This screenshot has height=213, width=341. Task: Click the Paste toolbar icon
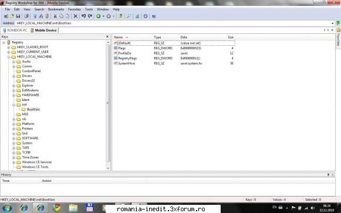point(67,16)
